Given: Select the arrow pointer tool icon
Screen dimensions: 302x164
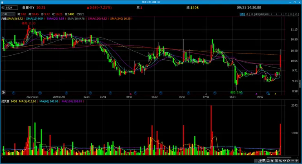Looking at the screenshot, I should coord(272,161).
